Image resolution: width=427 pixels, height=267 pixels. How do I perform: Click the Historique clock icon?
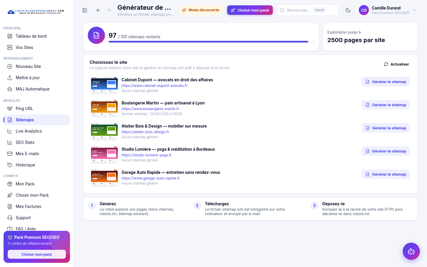tap(10, 165)
